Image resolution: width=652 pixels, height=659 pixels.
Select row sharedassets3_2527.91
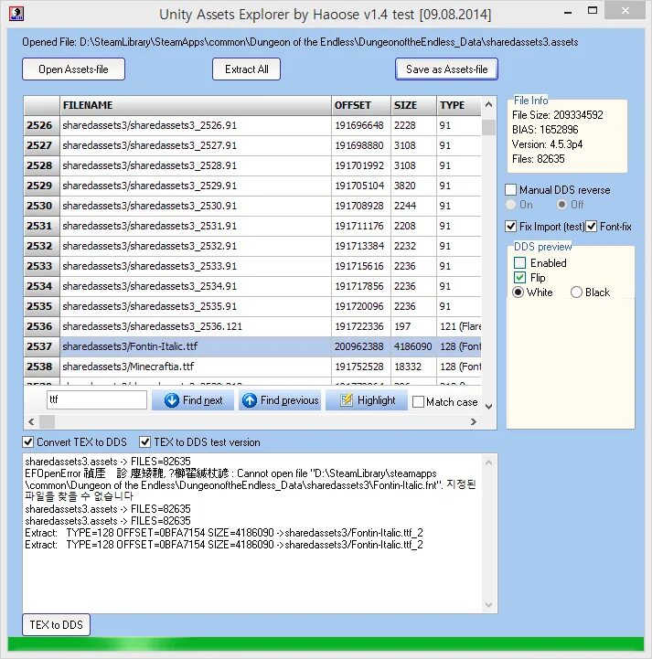click(x=252, y=145)
